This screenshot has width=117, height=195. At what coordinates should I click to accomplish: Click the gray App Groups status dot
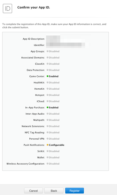48,51
